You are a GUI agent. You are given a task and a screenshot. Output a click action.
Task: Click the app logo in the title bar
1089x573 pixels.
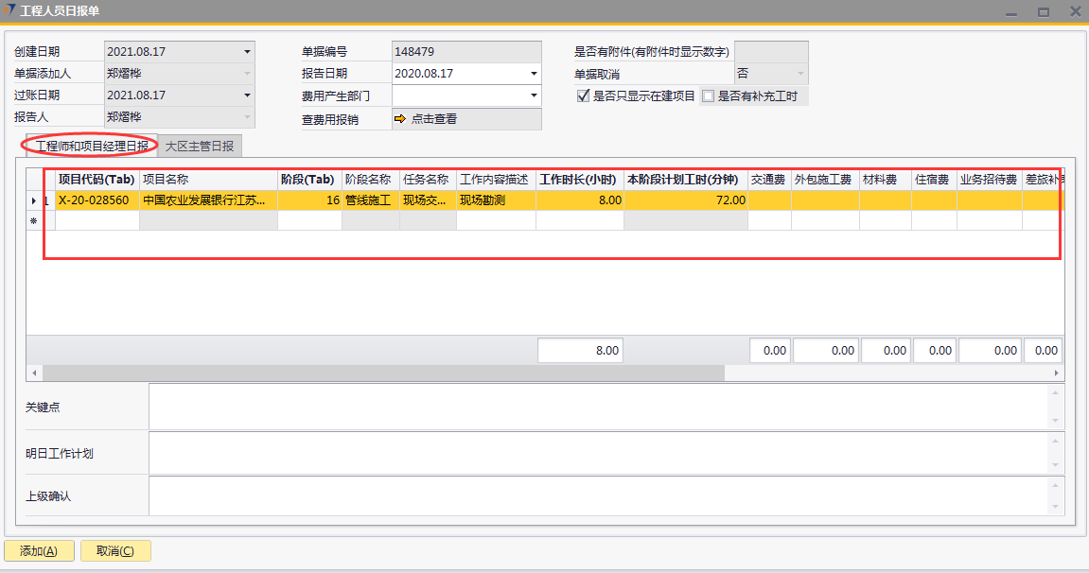[9, 10]
